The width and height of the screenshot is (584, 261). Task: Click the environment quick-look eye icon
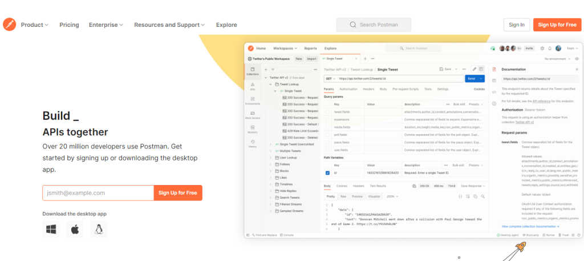click(x=577, y=58)
